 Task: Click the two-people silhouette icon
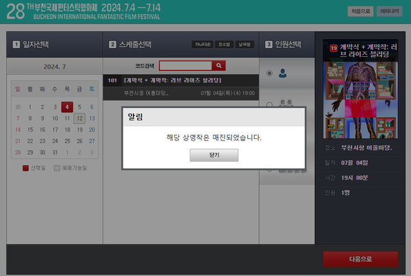point(286,103)
